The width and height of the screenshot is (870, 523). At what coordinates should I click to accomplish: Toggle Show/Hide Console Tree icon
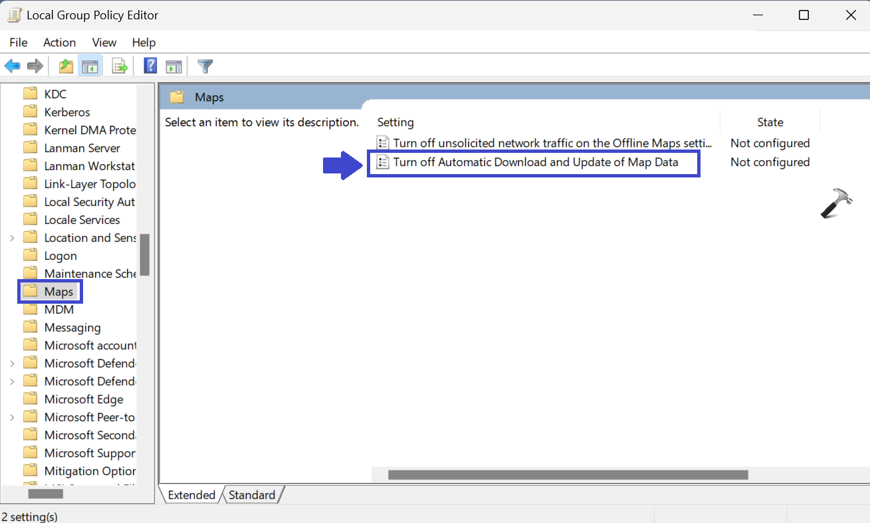[x=90, y=66]
